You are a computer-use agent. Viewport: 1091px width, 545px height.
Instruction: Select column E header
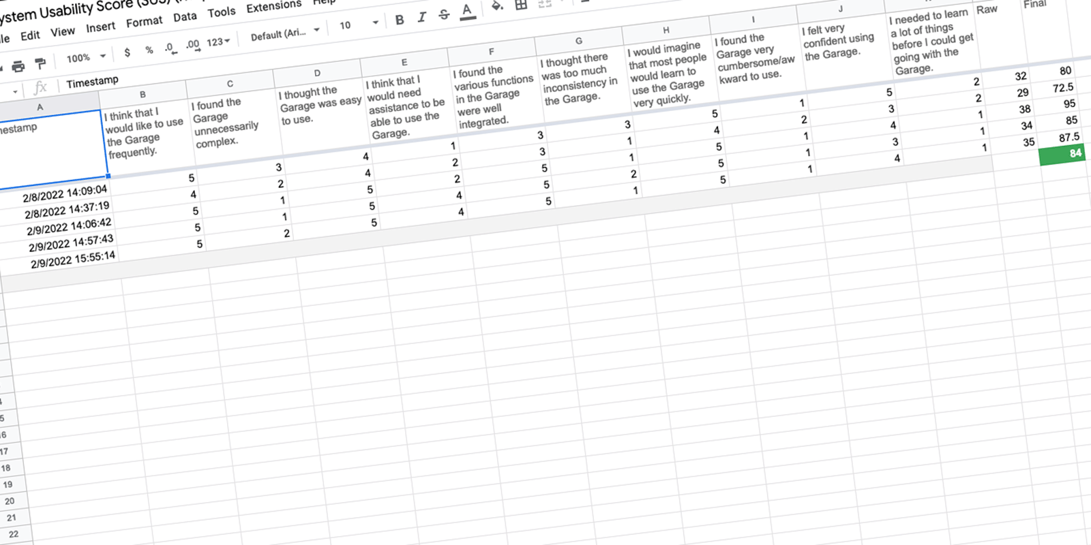[x=404, y=62]
